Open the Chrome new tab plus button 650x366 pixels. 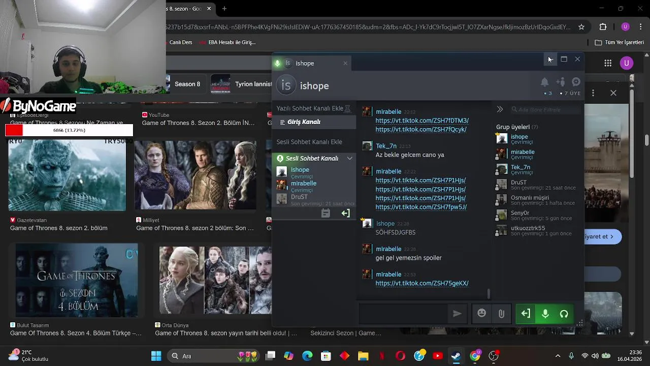click(224, 8)
